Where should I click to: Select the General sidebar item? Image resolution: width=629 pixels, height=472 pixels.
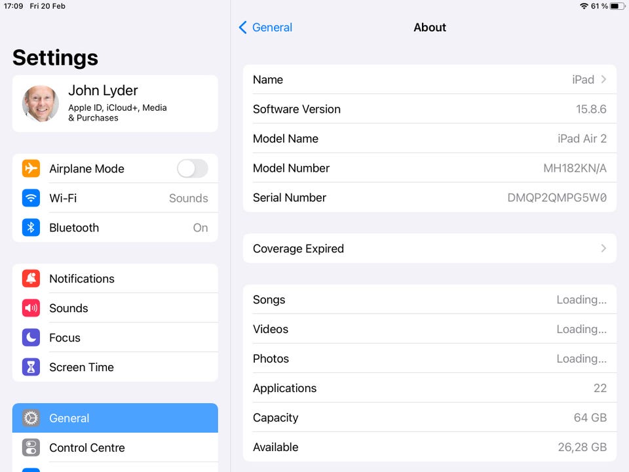click(115, 418)
